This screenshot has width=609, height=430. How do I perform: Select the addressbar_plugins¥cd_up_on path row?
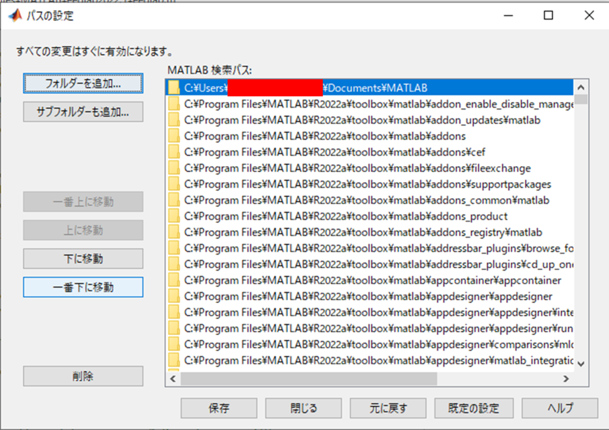coord(370,264)
